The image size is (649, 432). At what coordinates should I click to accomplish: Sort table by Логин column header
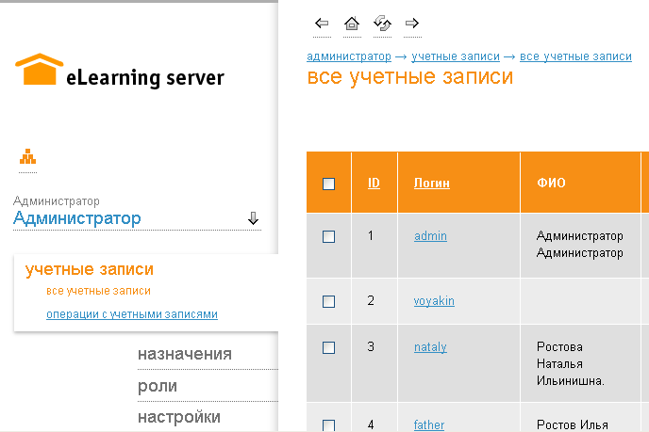432,184
